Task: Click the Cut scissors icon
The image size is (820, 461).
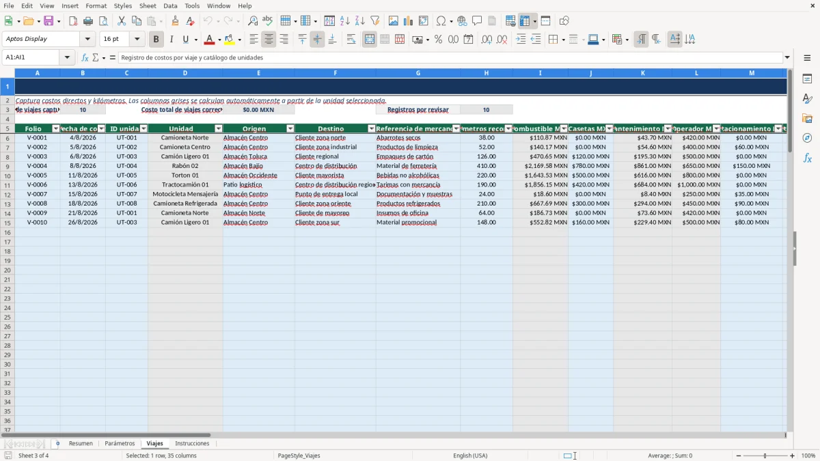Action: pyautogui.click(x=122, y=21)
